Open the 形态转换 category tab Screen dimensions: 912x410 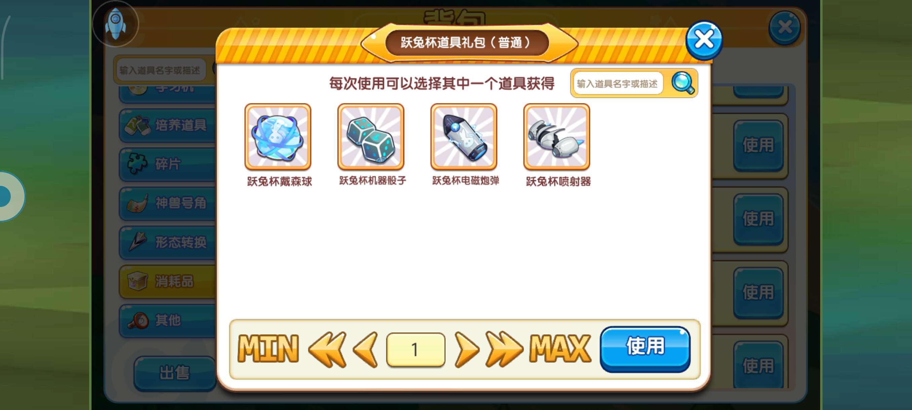[167, 243]
